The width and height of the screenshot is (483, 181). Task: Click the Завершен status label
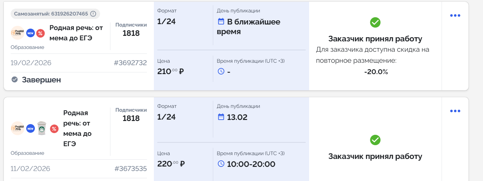41,80
